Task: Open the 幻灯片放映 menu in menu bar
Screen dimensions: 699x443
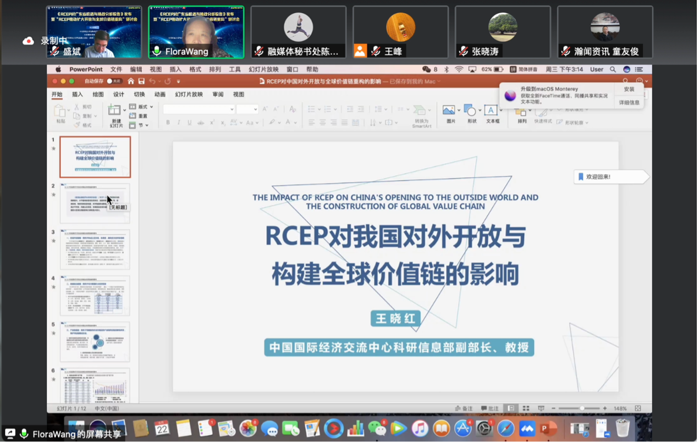Action: [x=263, y=70]
